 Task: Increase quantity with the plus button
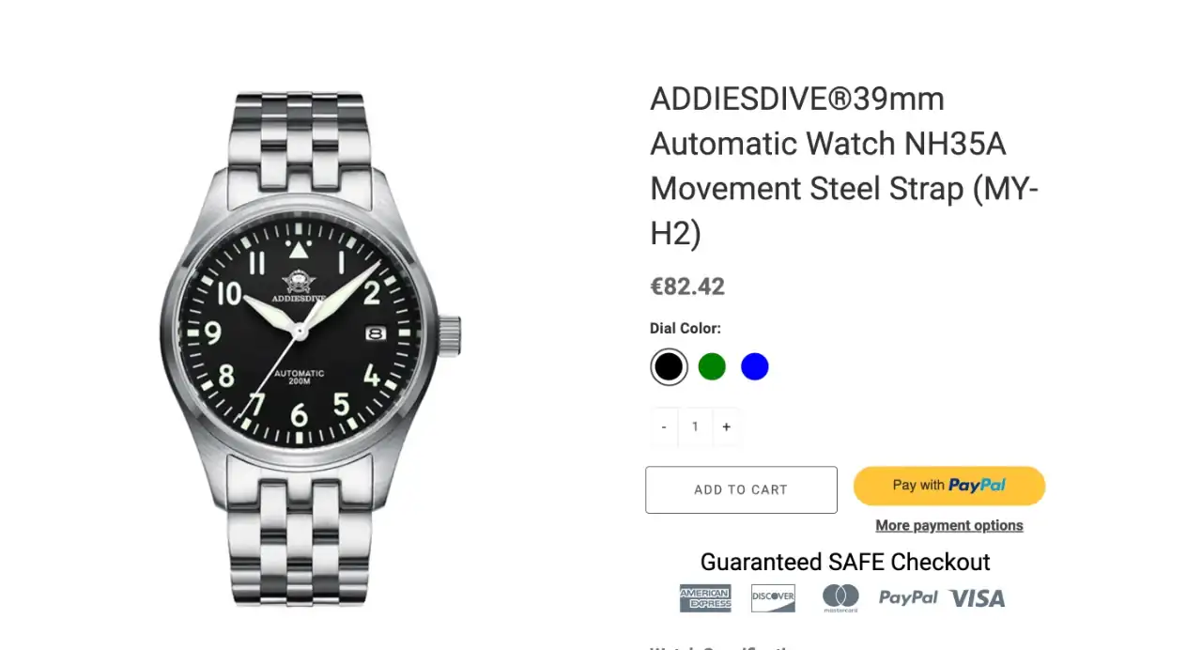coord(726,426)
